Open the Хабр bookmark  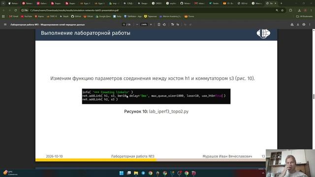click(117, 16)
